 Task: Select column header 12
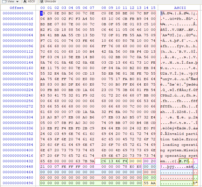coord(132,8)
